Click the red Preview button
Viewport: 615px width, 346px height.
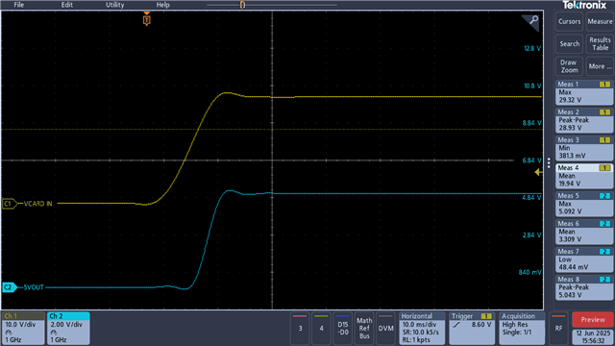[593, 320]
